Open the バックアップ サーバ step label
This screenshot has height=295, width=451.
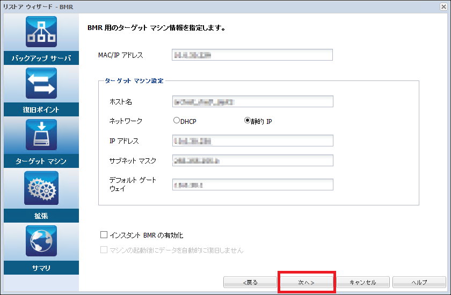tap(41, 58)
